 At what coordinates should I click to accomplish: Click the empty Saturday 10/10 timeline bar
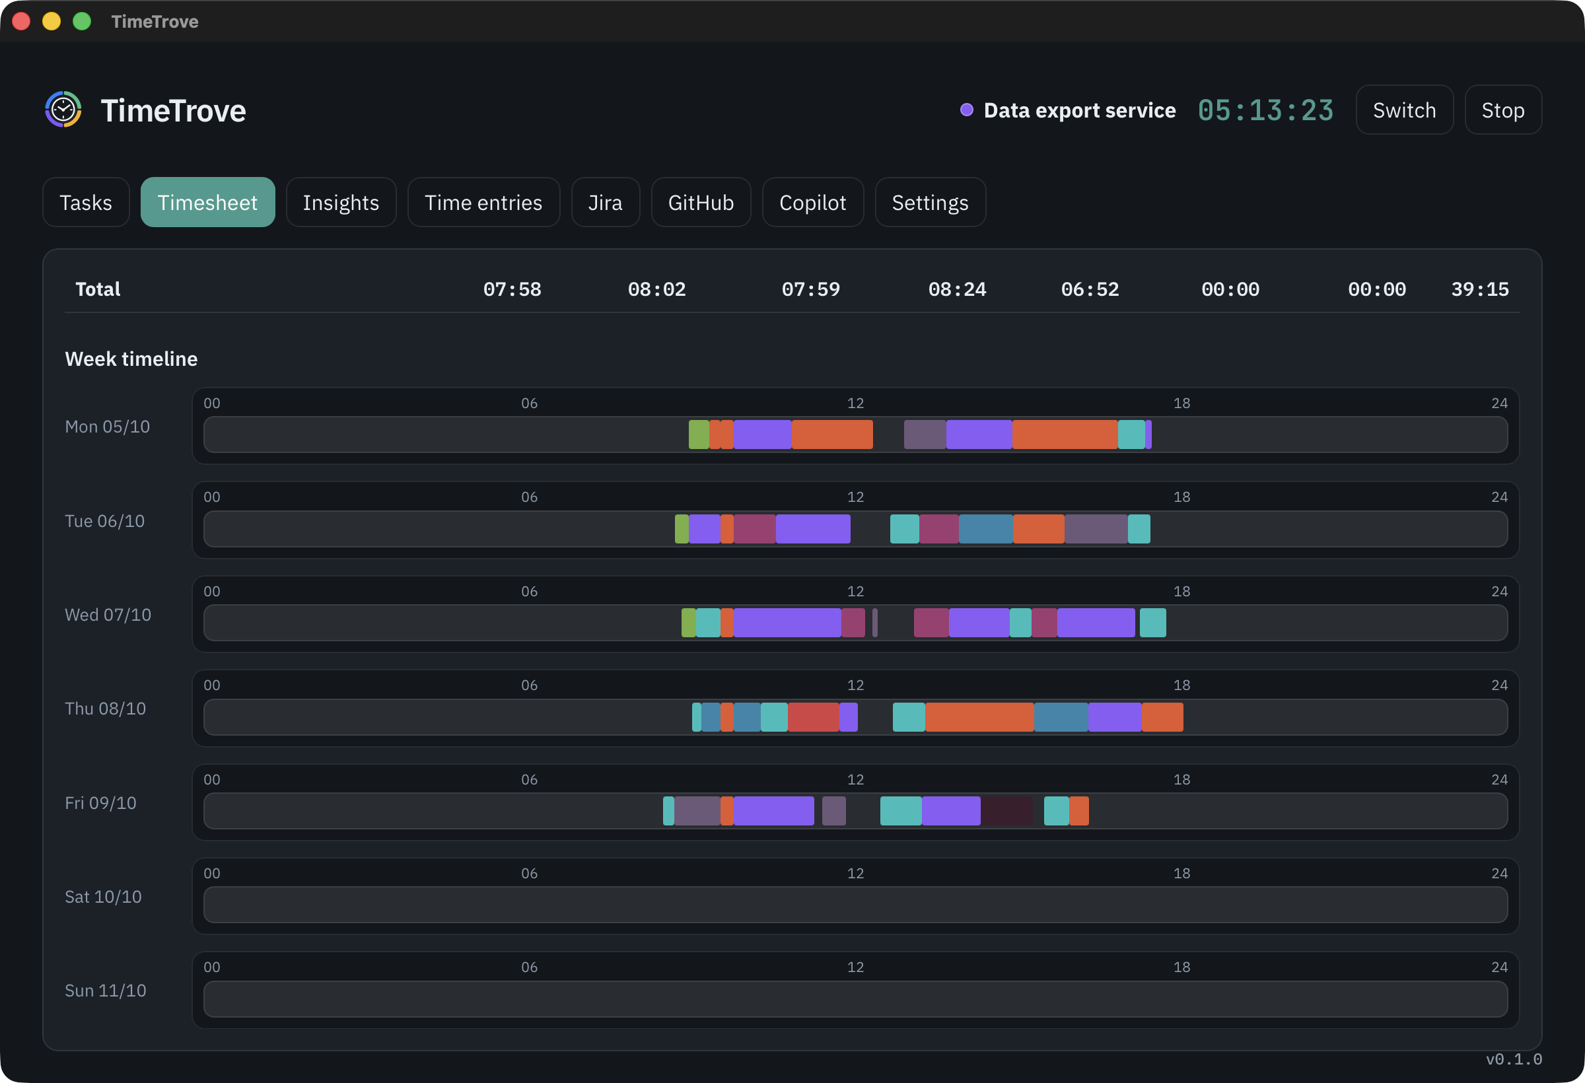pyautogui.click(x=855, y=904)
